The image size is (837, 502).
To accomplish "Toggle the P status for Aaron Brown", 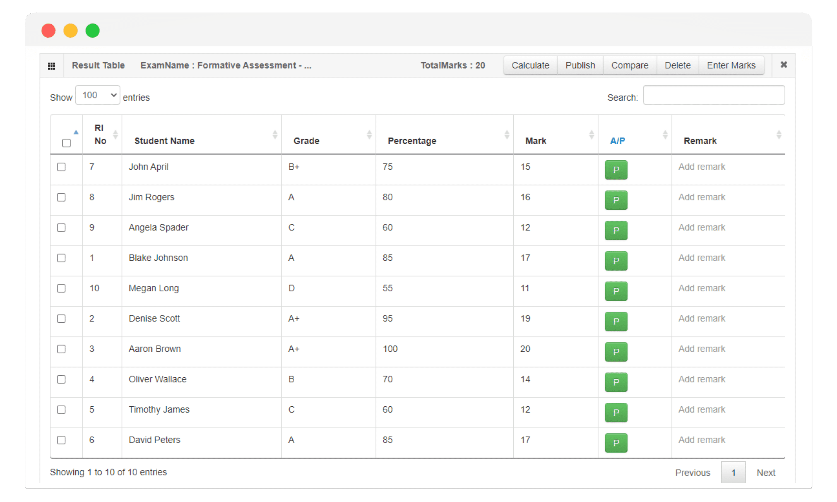I will click(x=616, y=352).
